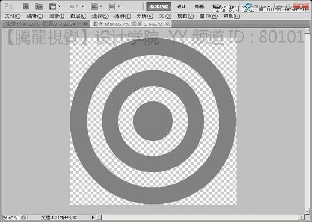The height and width of the screenshot is (222, 312).
Task: Click the status bar icon beside zoom field
Action: [24, 217]
